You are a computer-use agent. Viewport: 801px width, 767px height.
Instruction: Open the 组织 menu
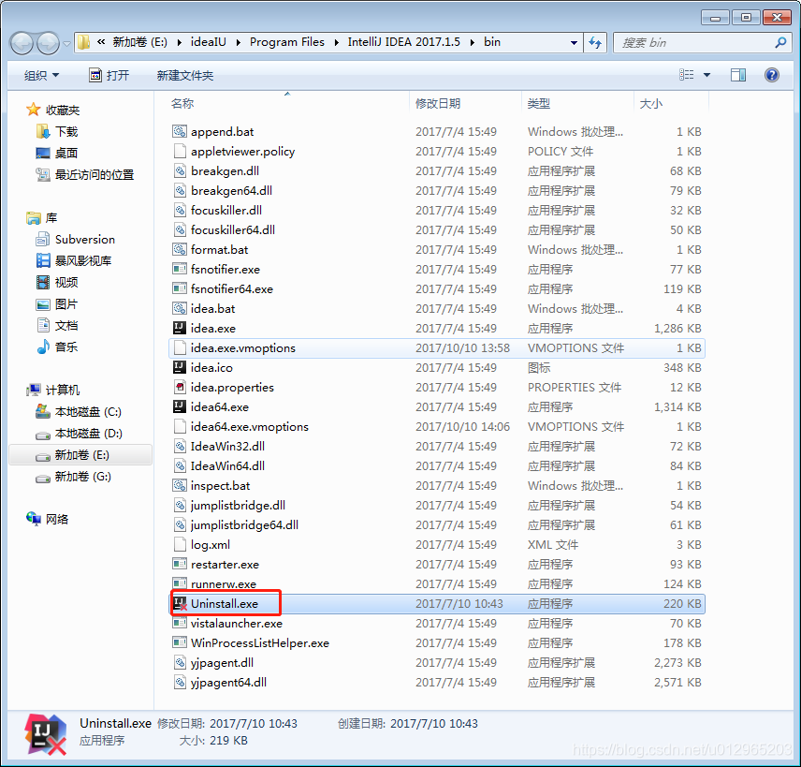(x=41, y=76)
